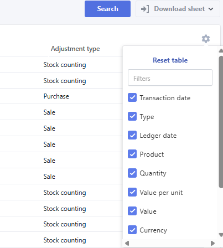
Task: Hide the Currency column checkbox
Action: (x=132, y=230)
